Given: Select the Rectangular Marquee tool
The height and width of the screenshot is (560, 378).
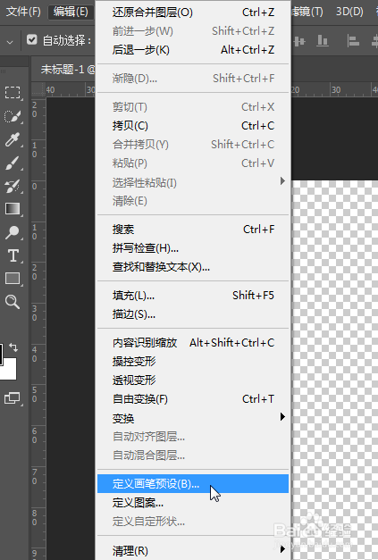Looking at the screenshot, I should click(x=13, y=92).
